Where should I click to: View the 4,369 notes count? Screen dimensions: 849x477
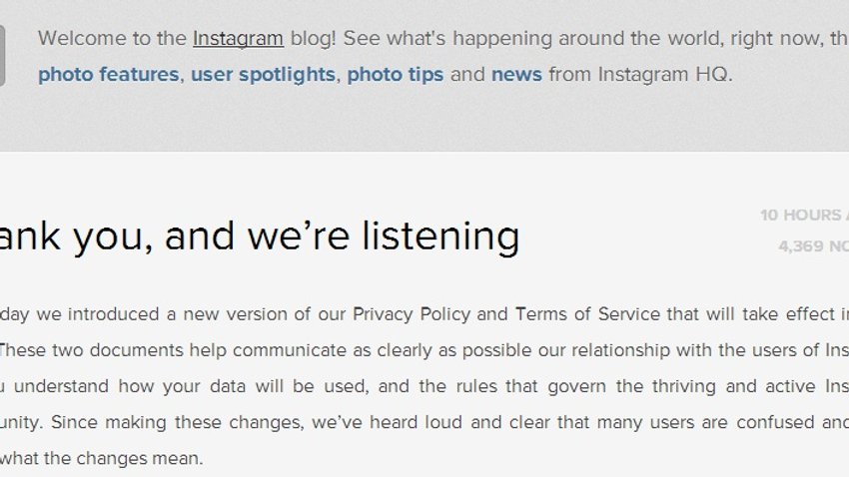(x=813, y=246)
